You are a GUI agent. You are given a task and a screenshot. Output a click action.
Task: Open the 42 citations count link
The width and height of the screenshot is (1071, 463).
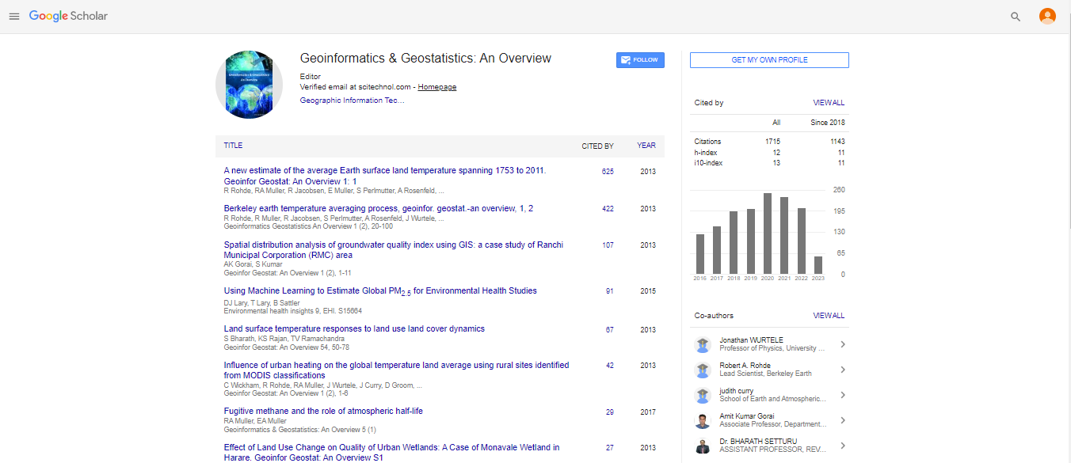610,366
